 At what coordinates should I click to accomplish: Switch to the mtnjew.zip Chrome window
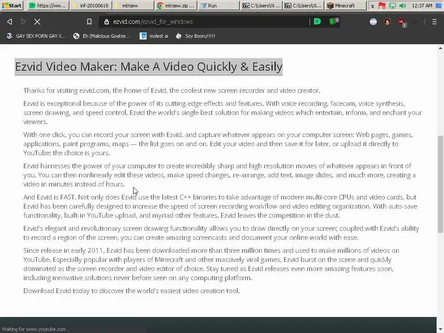pos(176,5)
